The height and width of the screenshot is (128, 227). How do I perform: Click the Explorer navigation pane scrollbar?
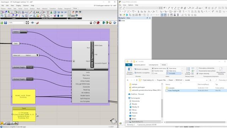(162, 108)
